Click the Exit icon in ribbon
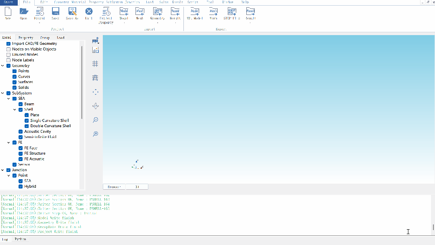Image resolution: width=435 pixels, height=245 pixels. [x=89, y=11]
